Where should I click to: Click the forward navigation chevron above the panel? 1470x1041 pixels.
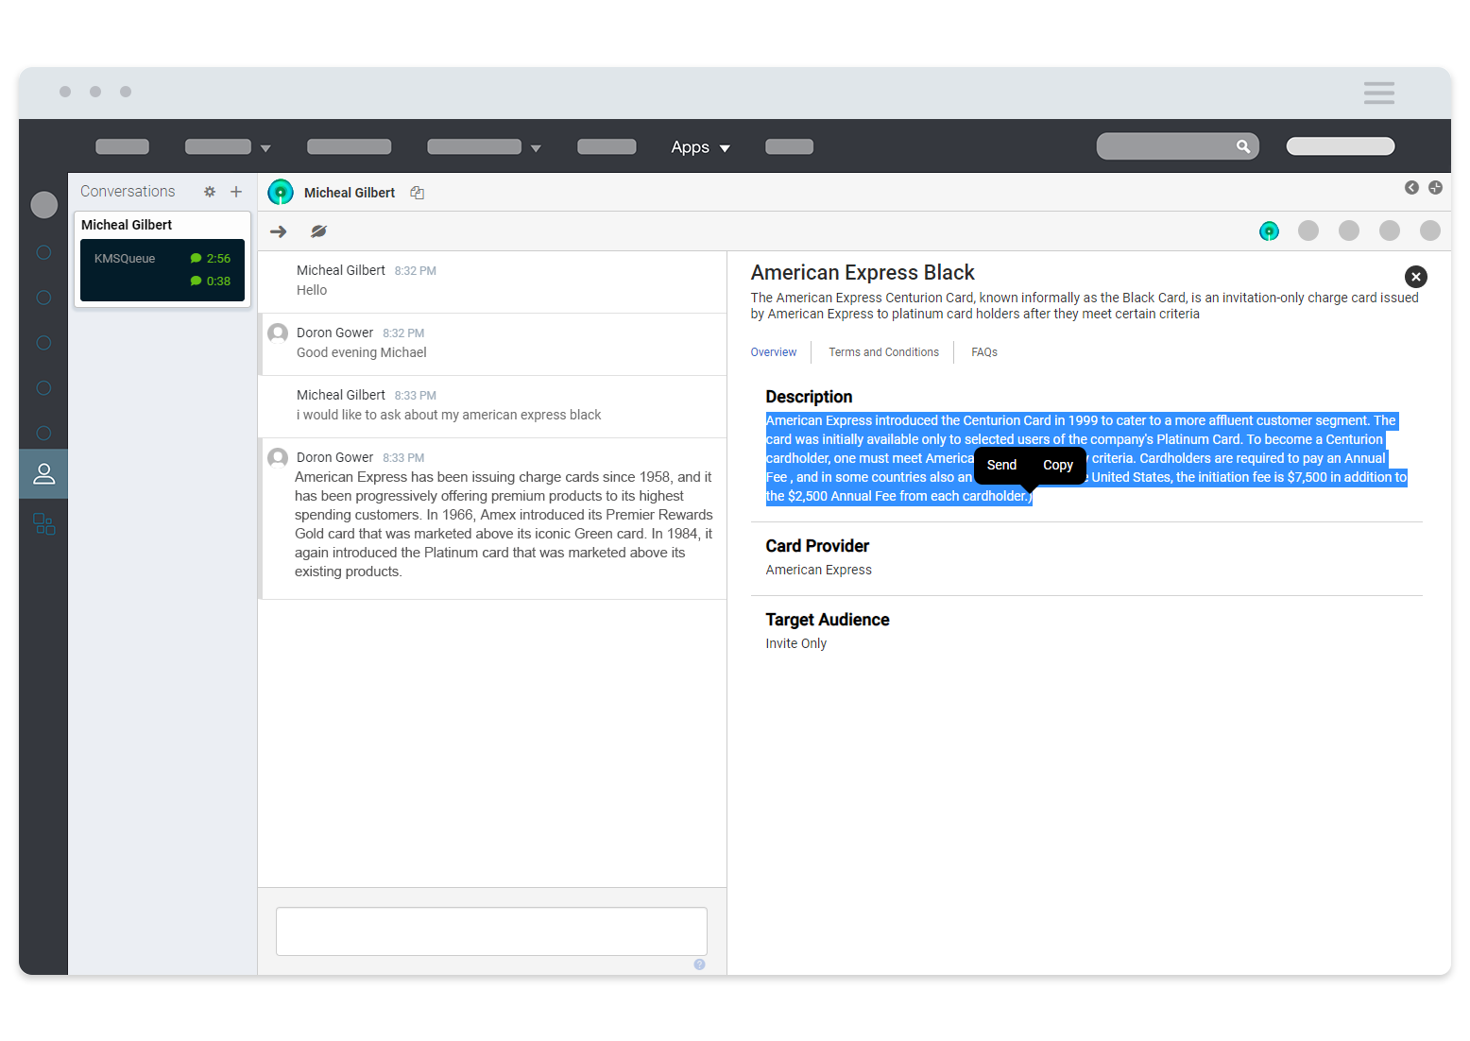pyautogui.click(x=1436, y=188)
